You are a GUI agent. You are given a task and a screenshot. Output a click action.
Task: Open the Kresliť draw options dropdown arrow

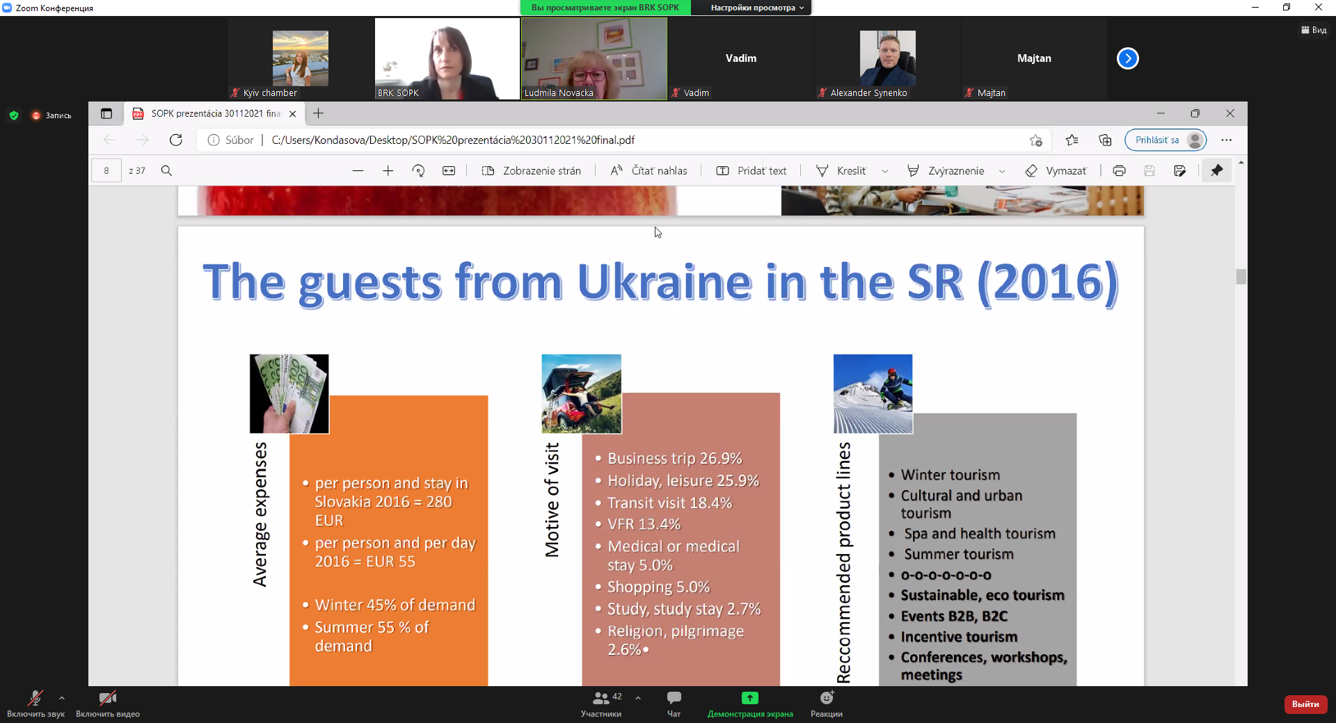pyautogui.click(x=884, y=171)
